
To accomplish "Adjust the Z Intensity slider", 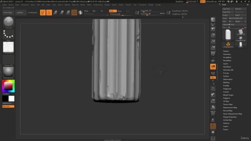I will point(121,14).
